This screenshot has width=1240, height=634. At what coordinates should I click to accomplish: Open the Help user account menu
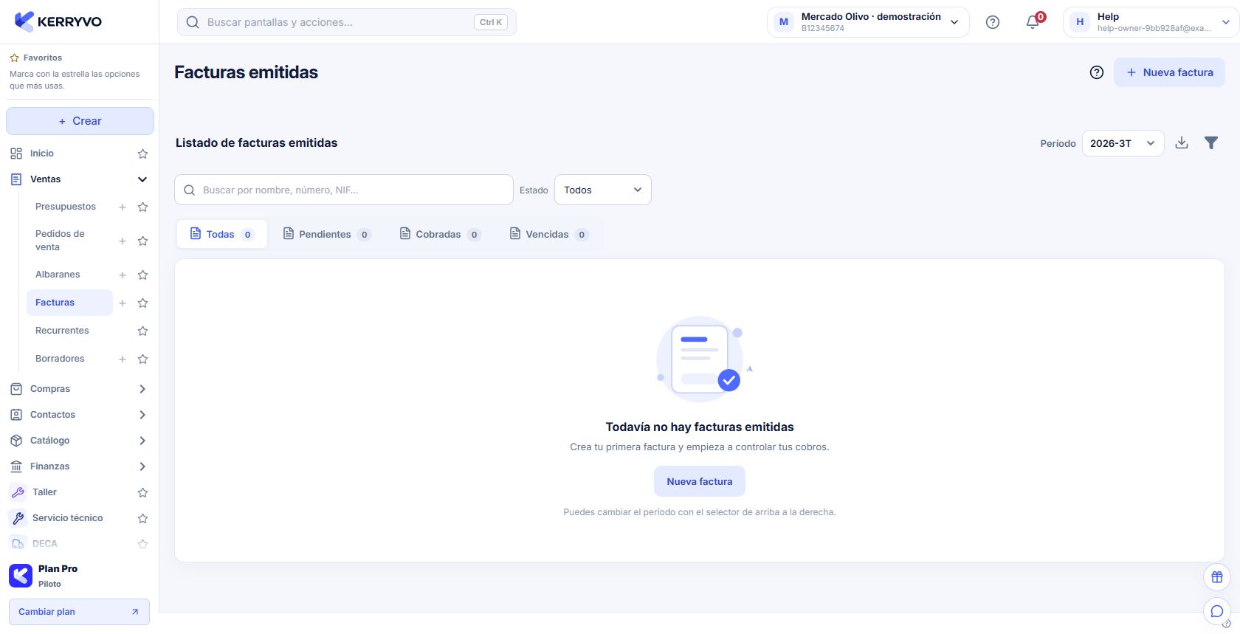tap(1150, 22)
